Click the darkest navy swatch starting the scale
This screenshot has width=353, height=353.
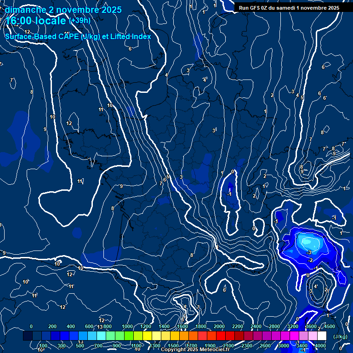[28, 336]
